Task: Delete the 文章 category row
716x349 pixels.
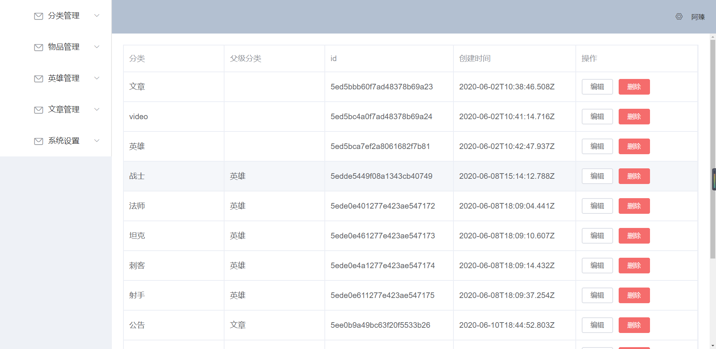Action: coord(634,87)
